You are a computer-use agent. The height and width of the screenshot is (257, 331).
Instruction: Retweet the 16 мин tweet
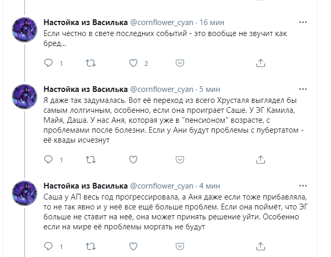89,63
